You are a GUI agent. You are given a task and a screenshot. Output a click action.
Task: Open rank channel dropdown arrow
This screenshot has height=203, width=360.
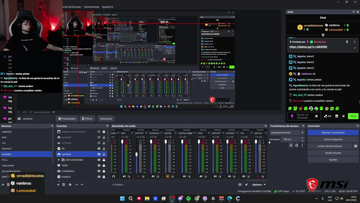tap(132, 133)
